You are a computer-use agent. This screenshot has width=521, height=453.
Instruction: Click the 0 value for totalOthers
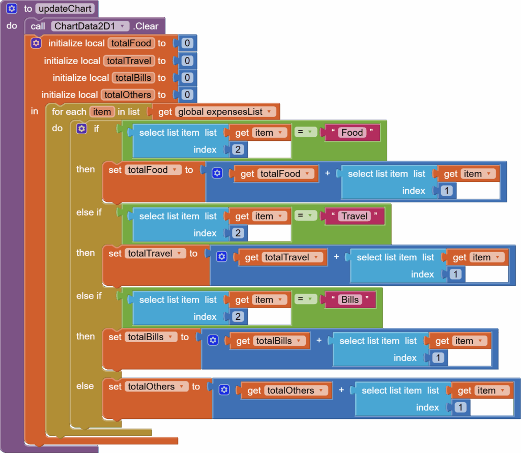click(x=187, y=95)
